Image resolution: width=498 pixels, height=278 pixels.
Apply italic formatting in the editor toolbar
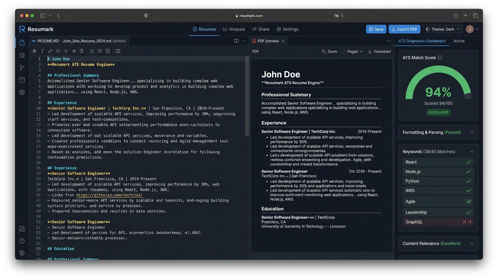tap(42, 51)
